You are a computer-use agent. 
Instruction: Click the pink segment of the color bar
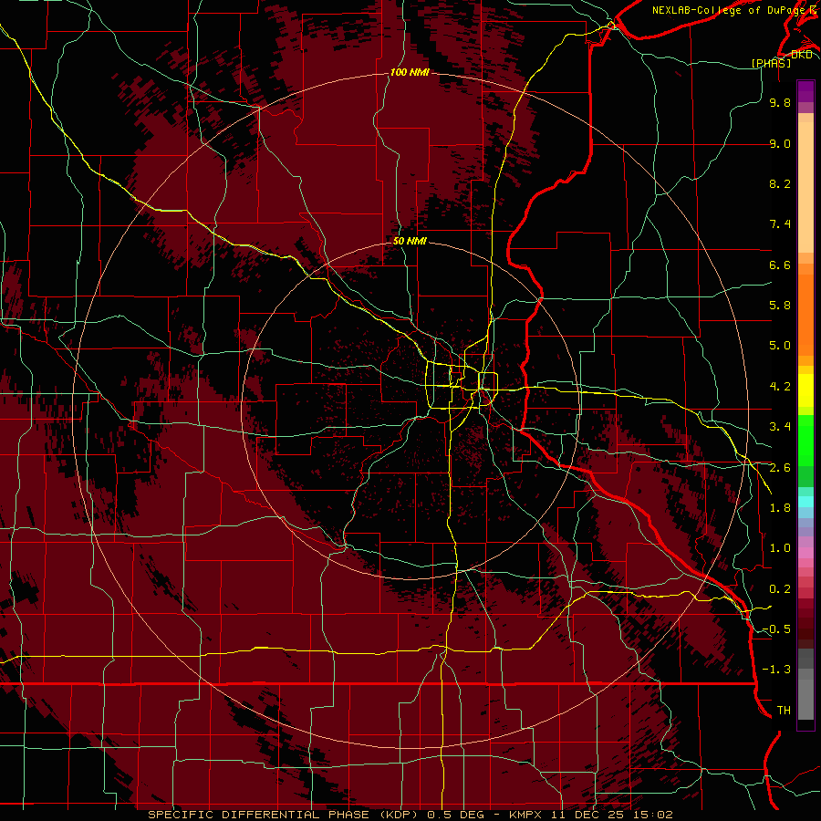[805, 553]
